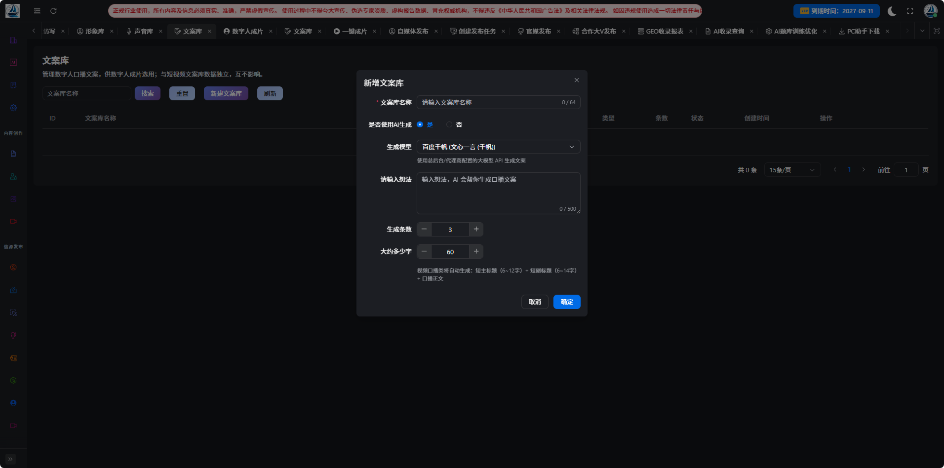Increase 大约多少字 with the plus button
The width and height of the screenshot is (944, 468).
[x=476, y=252]
